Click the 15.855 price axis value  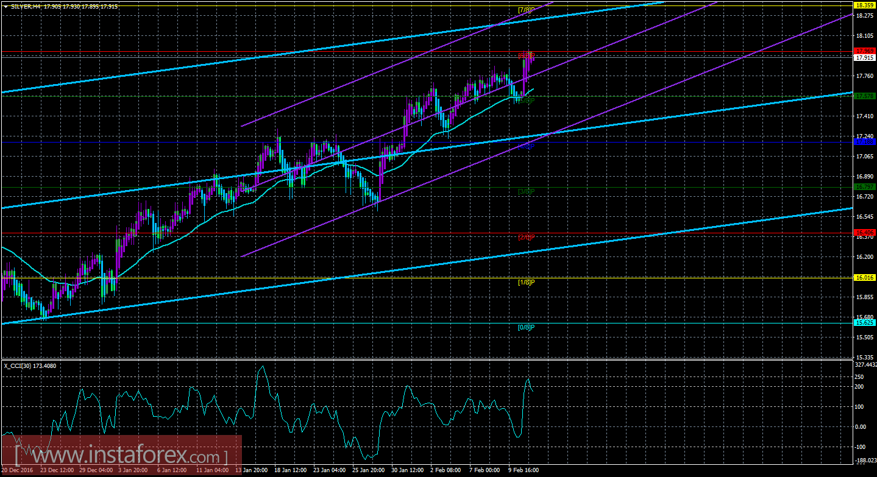pyautogui.click(x=865, y=297)
